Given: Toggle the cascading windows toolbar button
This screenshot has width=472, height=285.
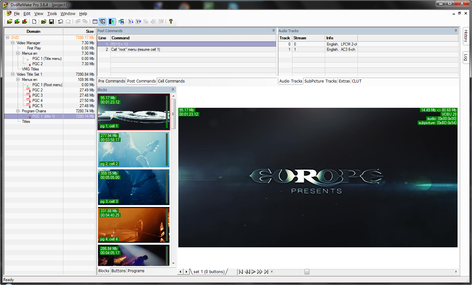Looking at the screenshot, I should click(x=103, y=22).
